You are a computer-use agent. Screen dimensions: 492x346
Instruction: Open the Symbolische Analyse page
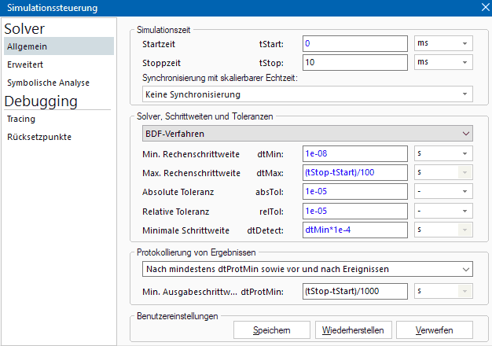[x=59, y=83]
